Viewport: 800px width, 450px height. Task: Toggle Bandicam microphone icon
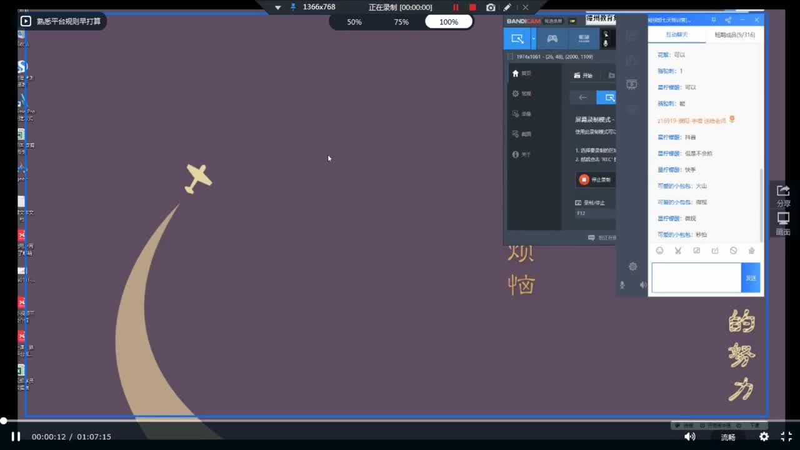tap(606, 43)
